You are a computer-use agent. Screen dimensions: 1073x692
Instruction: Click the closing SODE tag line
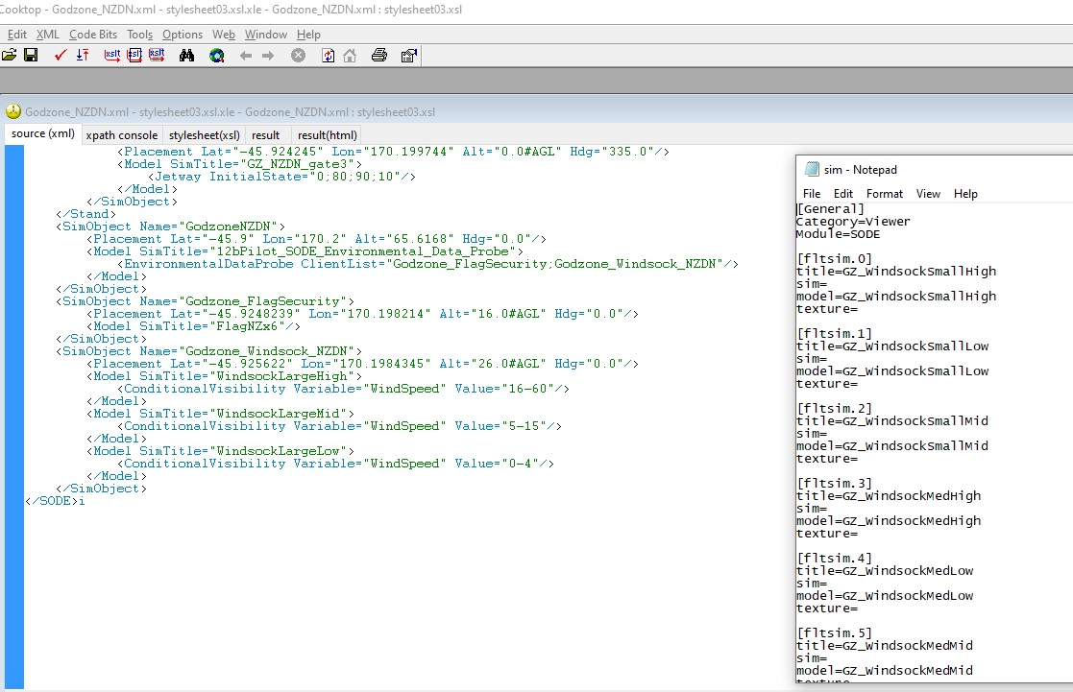tap(56, 501)
